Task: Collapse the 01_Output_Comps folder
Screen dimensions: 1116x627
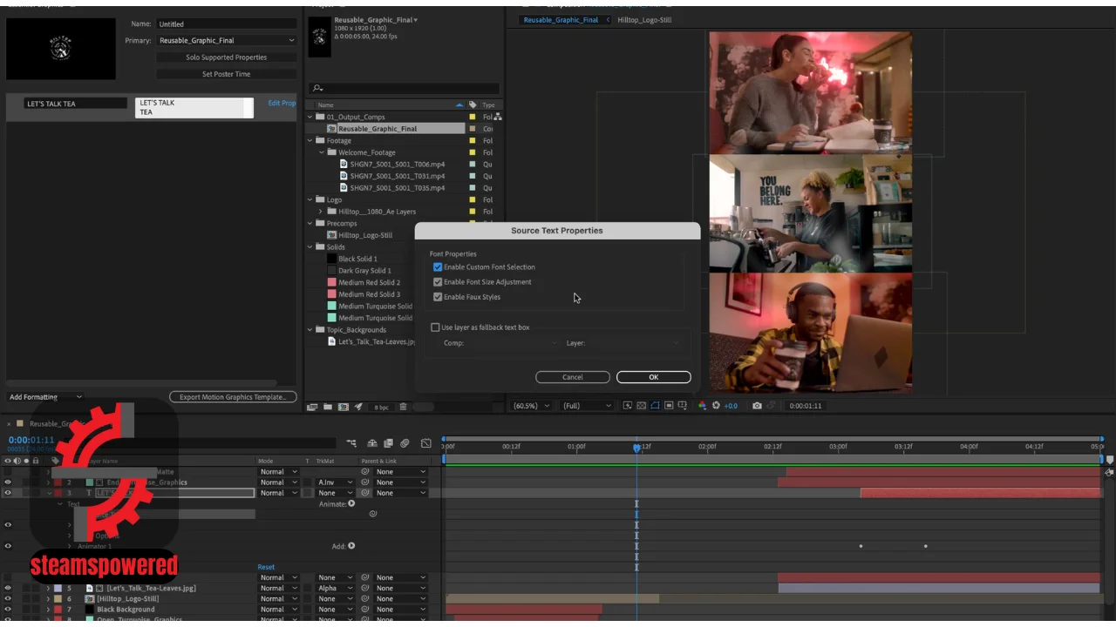Action: 310,117
